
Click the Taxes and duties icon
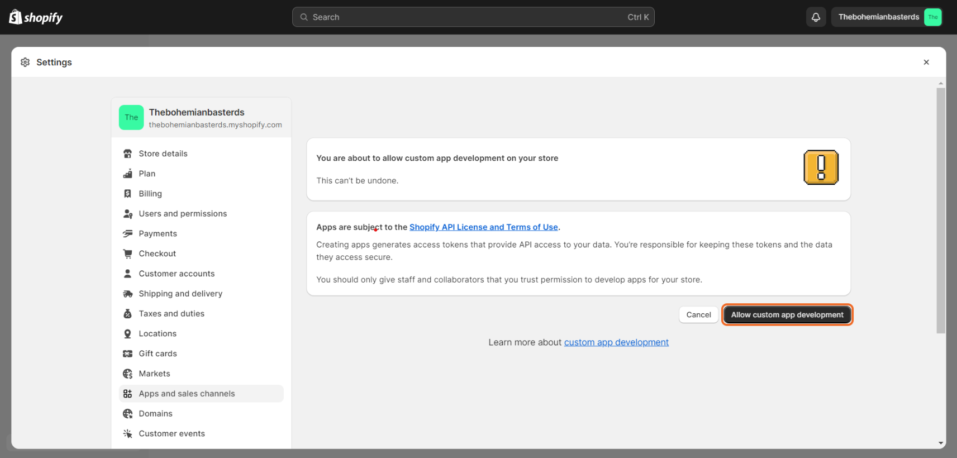tap(127, 314)
